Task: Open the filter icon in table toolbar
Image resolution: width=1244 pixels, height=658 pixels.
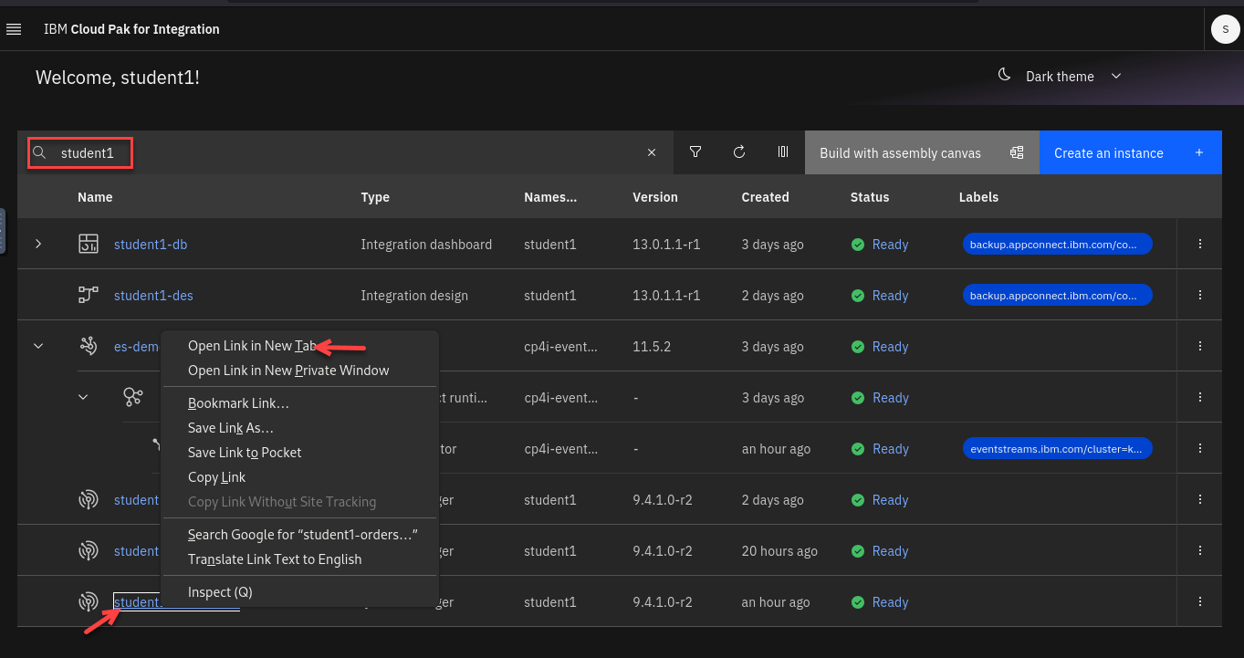Action: pyautogui.click(x=695, y=152)
